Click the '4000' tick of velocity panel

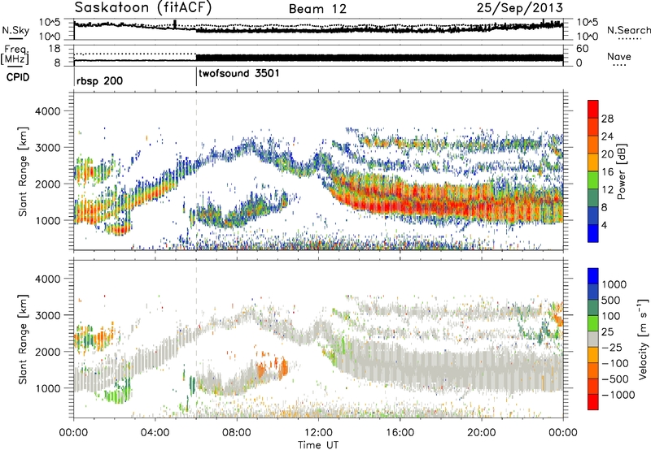pyautogui.click(x=47, y=279)
